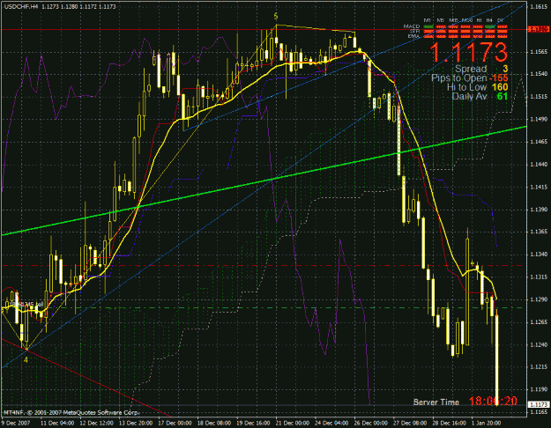Image resolution: width=551 pixels, height=428 pixels.
Task: Click the STR signal bar under M30
Action: tap(465, 31)
